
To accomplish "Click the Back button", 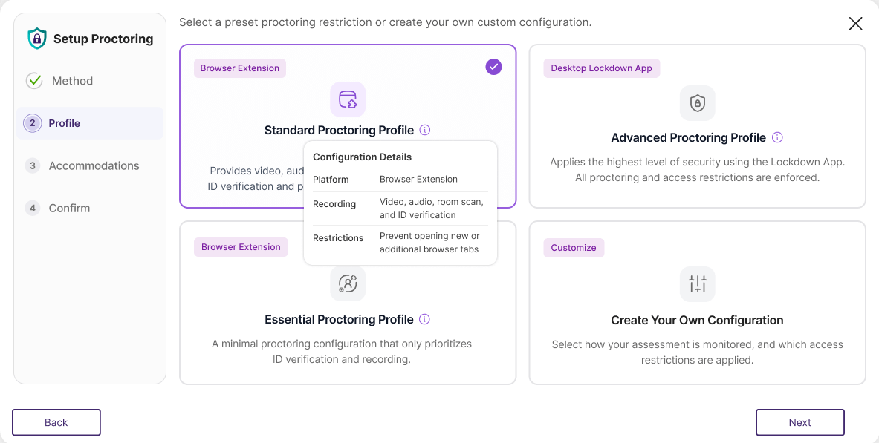I will coord(56,421).
